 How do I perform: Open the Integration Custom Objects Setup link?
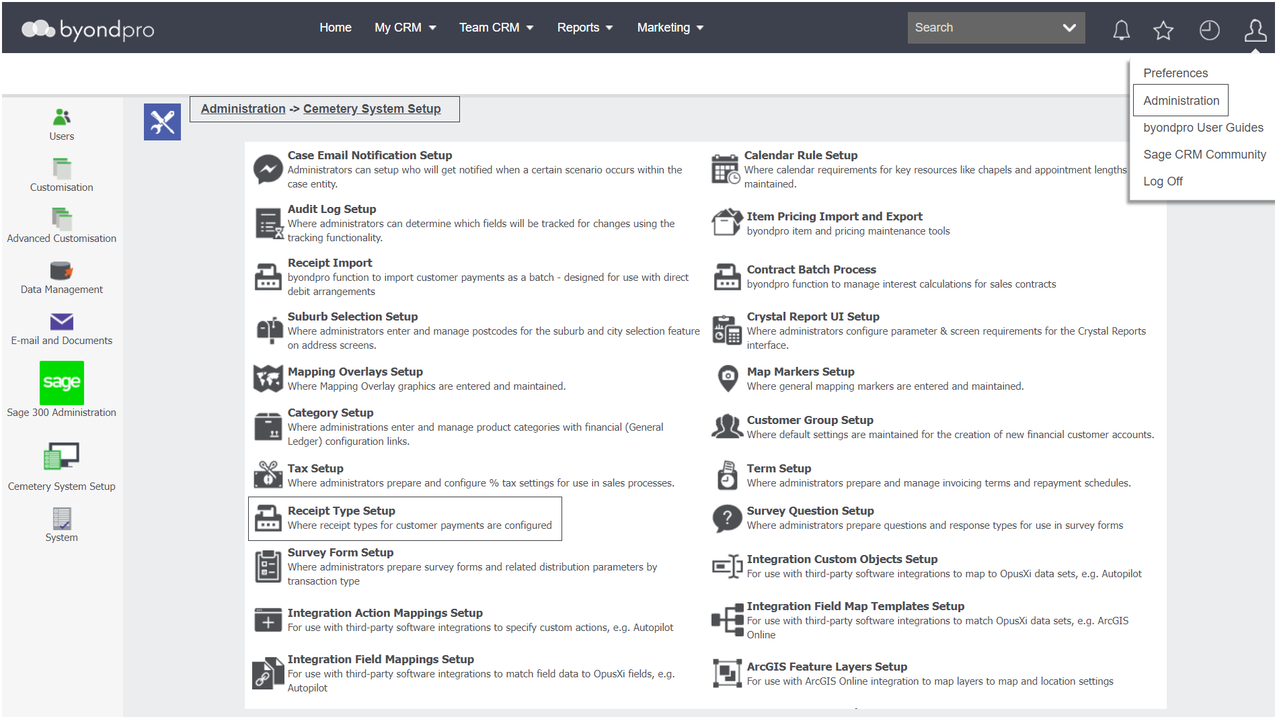point(841,559)
